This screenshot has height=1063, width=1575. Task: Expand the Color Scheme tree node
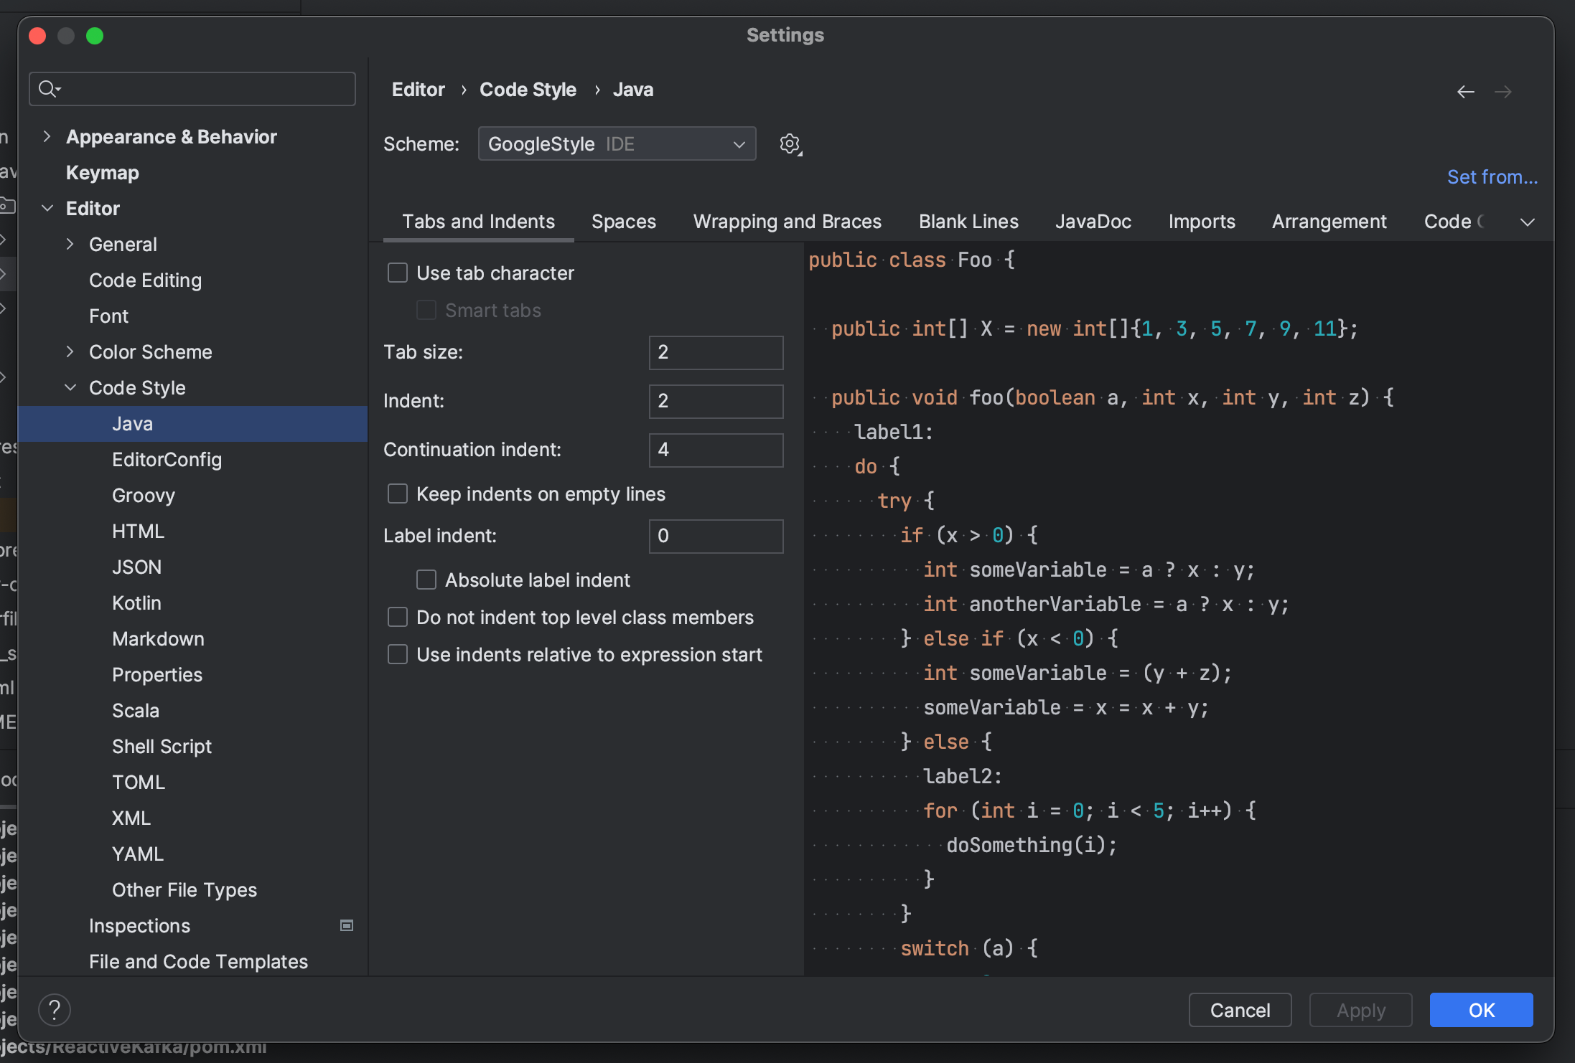(70, 352)
